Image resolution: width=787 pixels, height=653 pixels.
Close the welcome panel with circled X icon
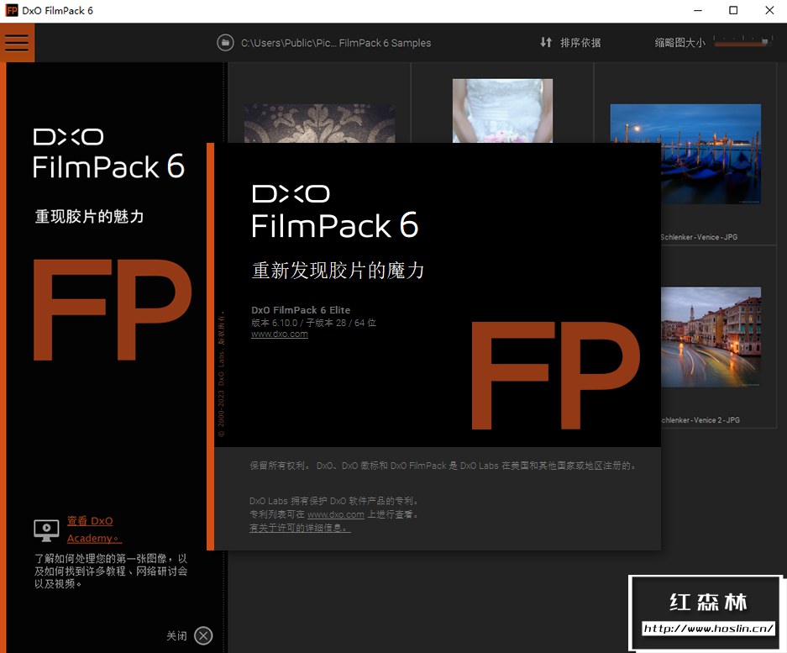click(x=203, y=635)
